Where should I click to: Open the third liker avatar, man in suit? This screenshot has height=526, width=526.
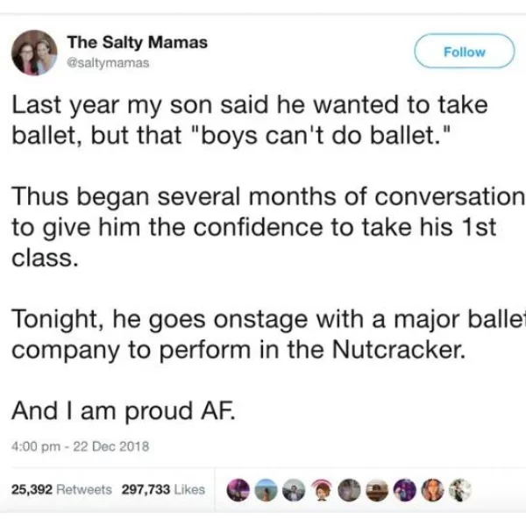[x=294, y=490]
